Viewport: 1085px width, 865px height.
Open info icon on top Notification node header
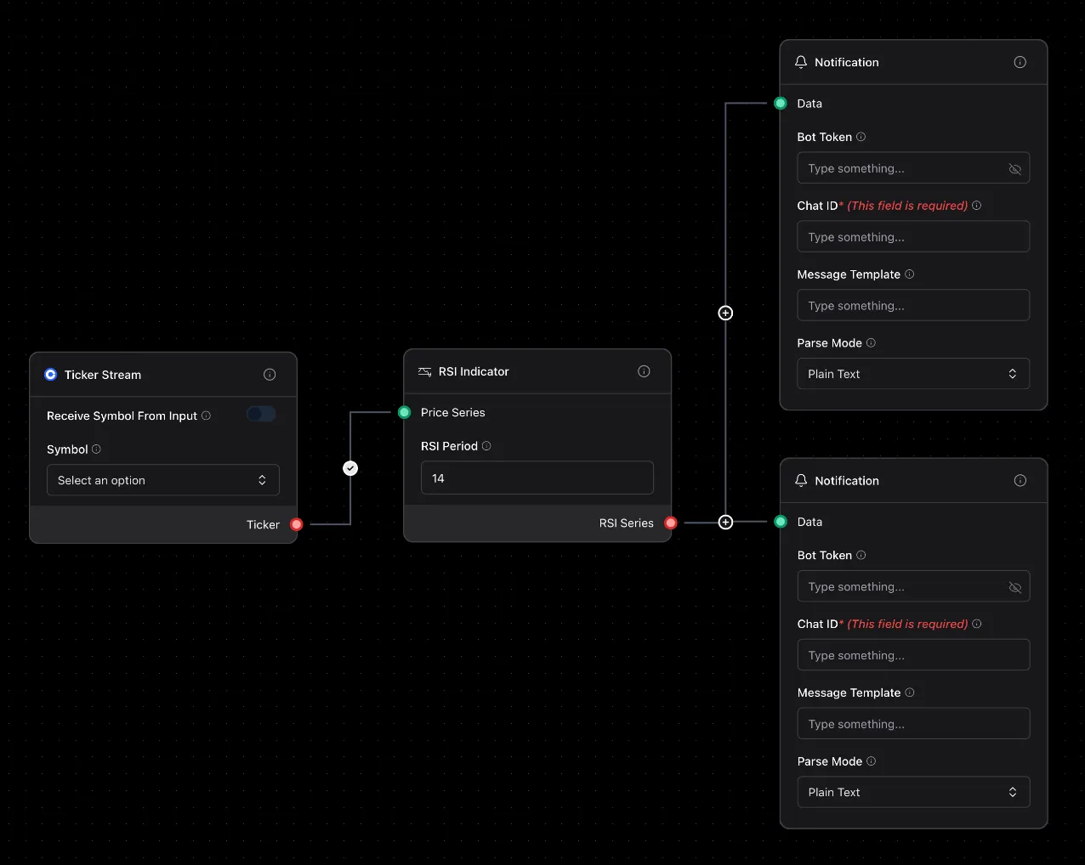tap(1020, 62)
